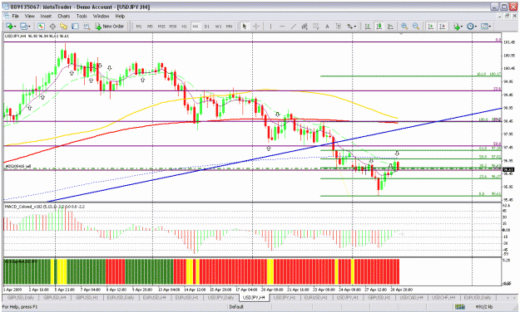Open the Data Window icon
520x312 pixels.
(52, 26)
